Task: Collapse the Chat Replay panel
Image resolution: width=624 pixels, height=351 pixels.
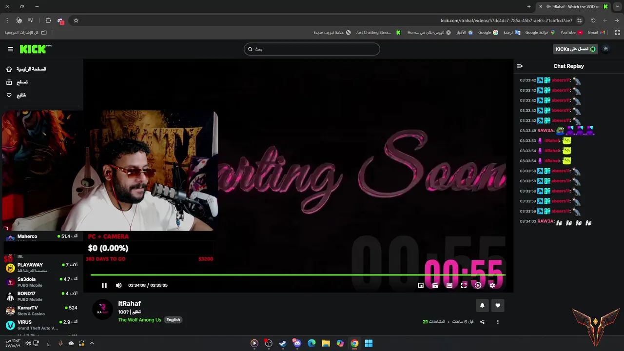Action: pos(520,66)
